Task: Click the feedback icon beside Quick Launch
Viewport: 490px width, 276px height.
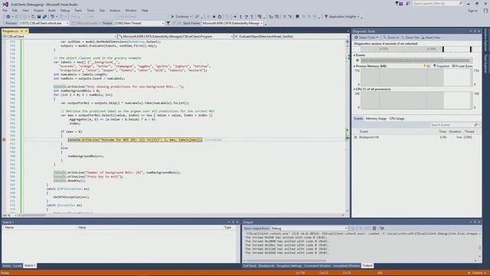Action: [x=408, y=3]
